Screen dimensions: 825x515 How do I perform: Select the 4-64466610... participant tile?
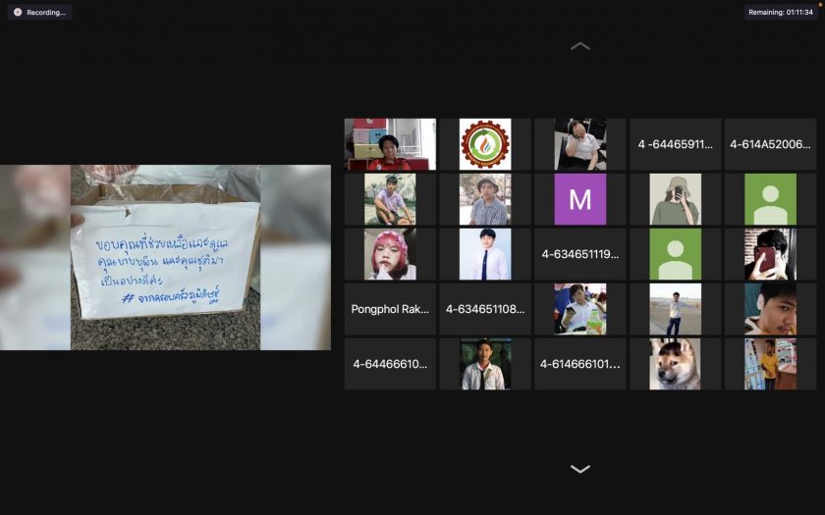tap(390, 364)
